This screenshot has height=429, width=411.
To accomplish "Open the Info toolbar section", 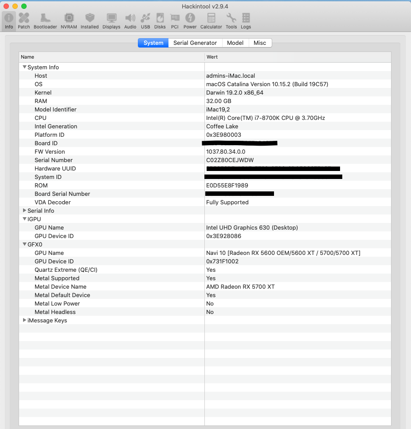I will click(9, 21).
